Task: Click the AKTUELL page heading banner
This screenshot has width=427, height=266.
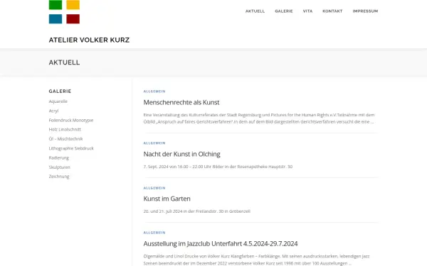Action: pyautogui.click(x=64, y=62)
